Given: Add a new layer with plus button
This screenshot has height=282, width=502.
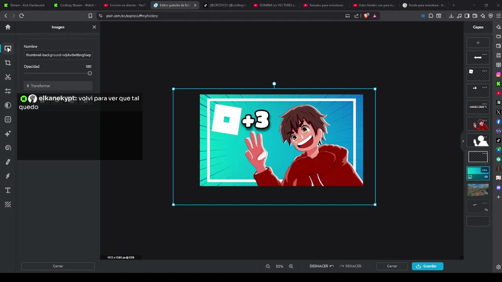Looking at the screenshot, I should point(478,43).
